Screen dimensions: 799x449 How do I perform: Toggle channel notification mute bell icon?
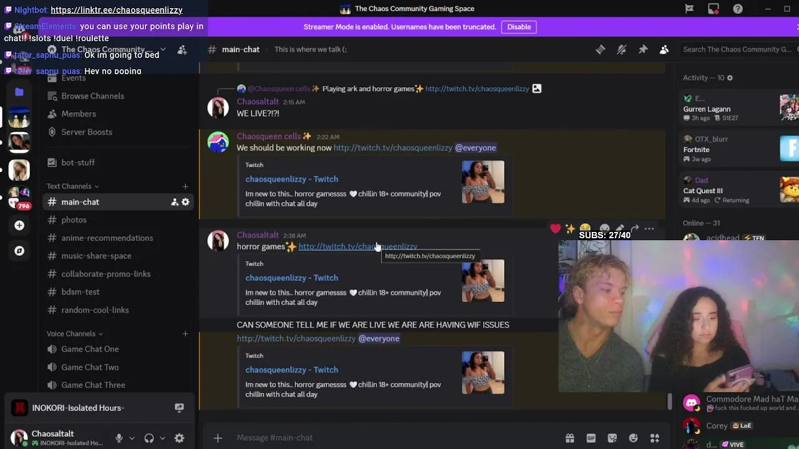point(622,49)
